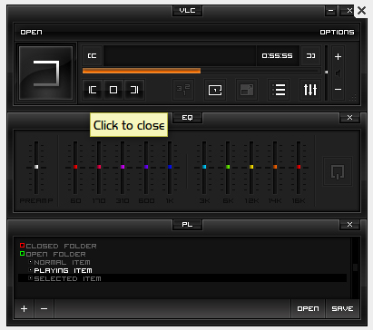Screen dimensions: 373x330
Task: Click the fast-forward button right of time display
Action: pos(310,56)
